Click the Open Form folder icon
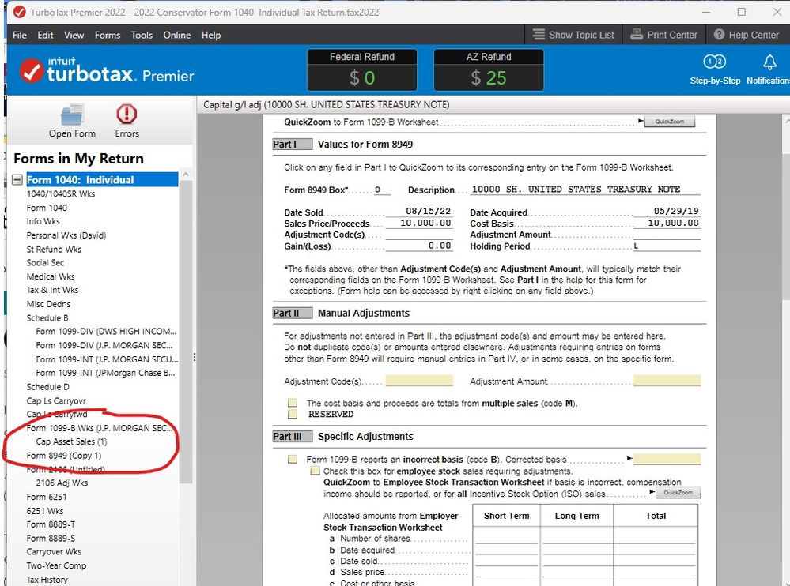Viewport: 790px width, 586px height. (72, 115)
